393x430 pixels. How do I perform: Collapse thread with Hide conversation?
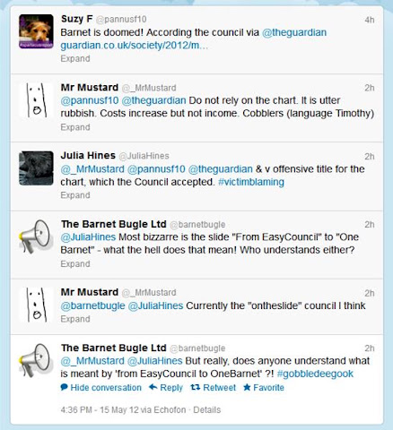click(100, 388)
